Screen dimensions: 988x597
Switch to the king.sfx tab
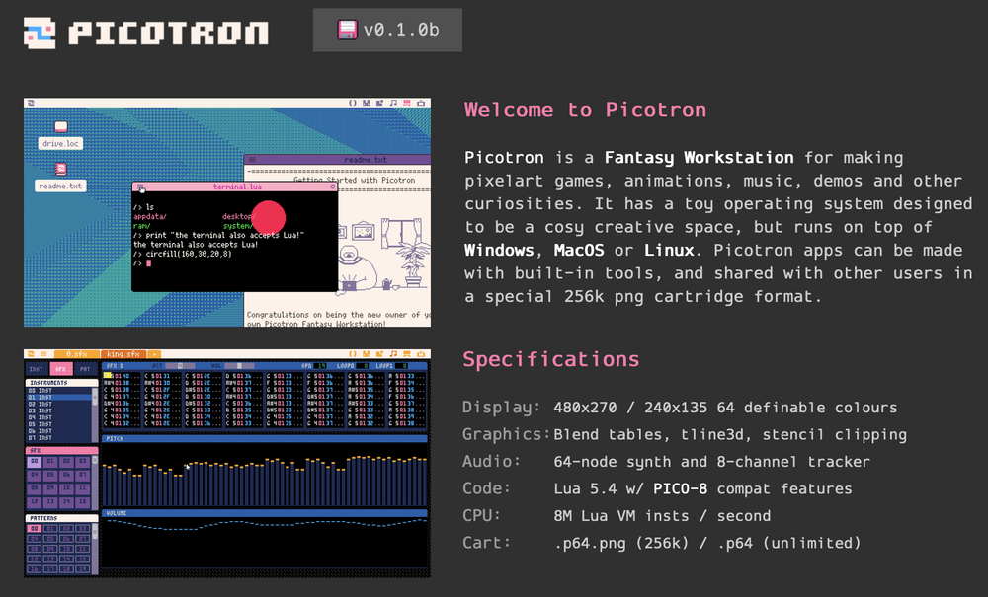click(123, 353)
